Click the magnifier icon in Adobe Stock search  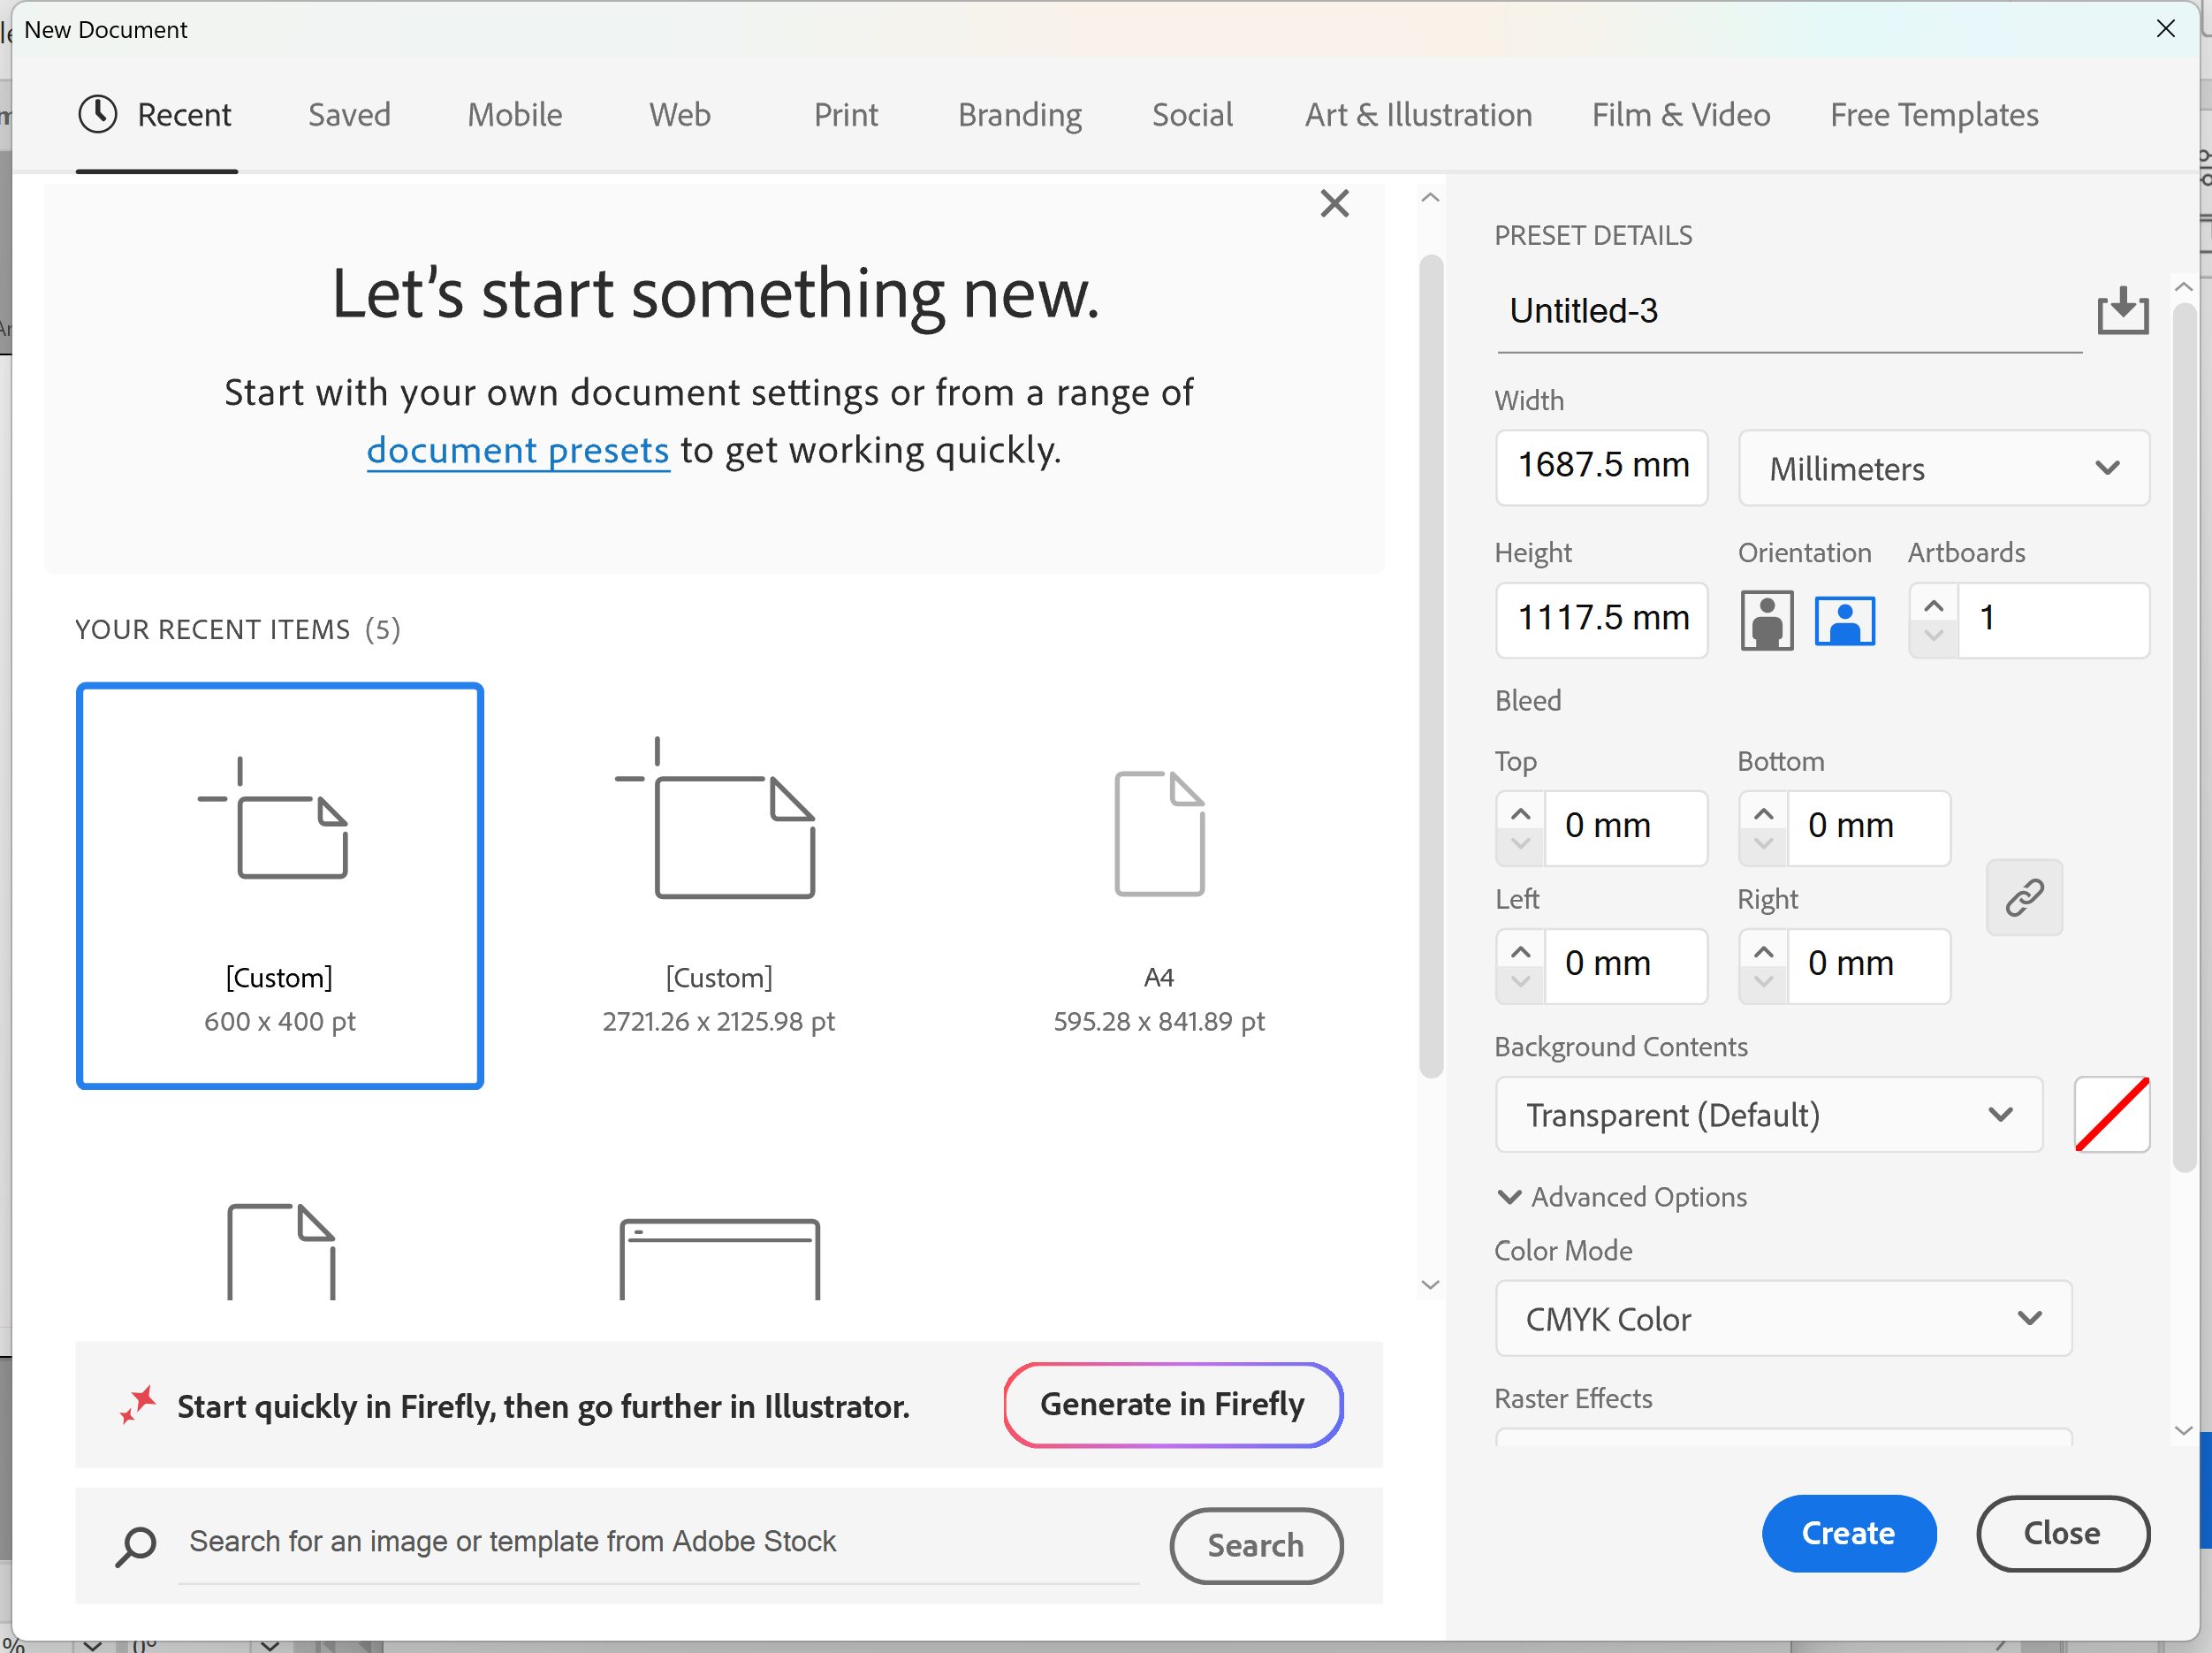point(135,1546)
